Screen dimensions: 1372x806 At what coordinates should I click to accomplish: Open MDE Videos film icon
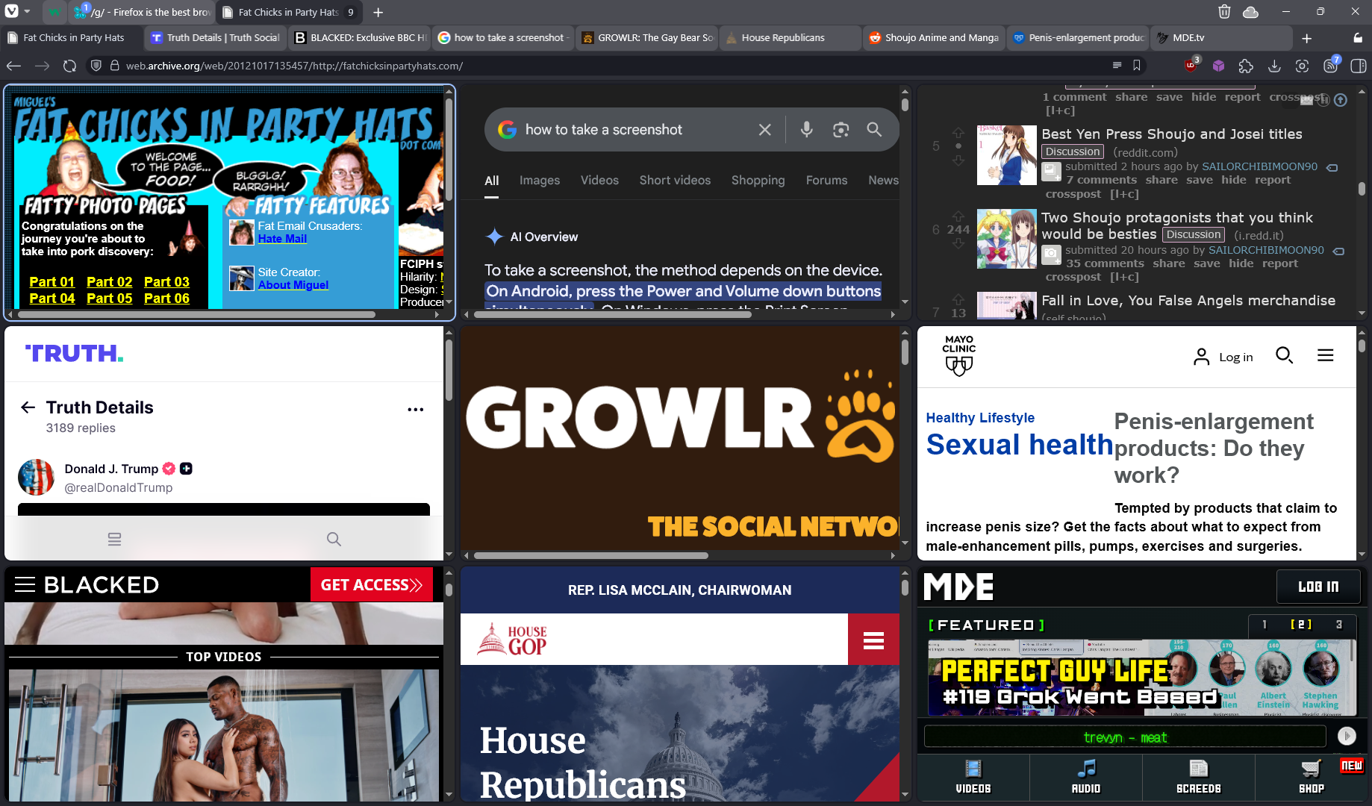point(973,768)
